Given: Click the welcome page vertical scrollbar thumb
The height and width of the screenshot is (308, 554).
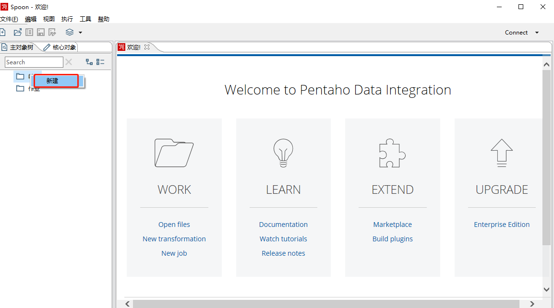Looking at the screenshot, I should pyautogui.click(x=547, y=157).
